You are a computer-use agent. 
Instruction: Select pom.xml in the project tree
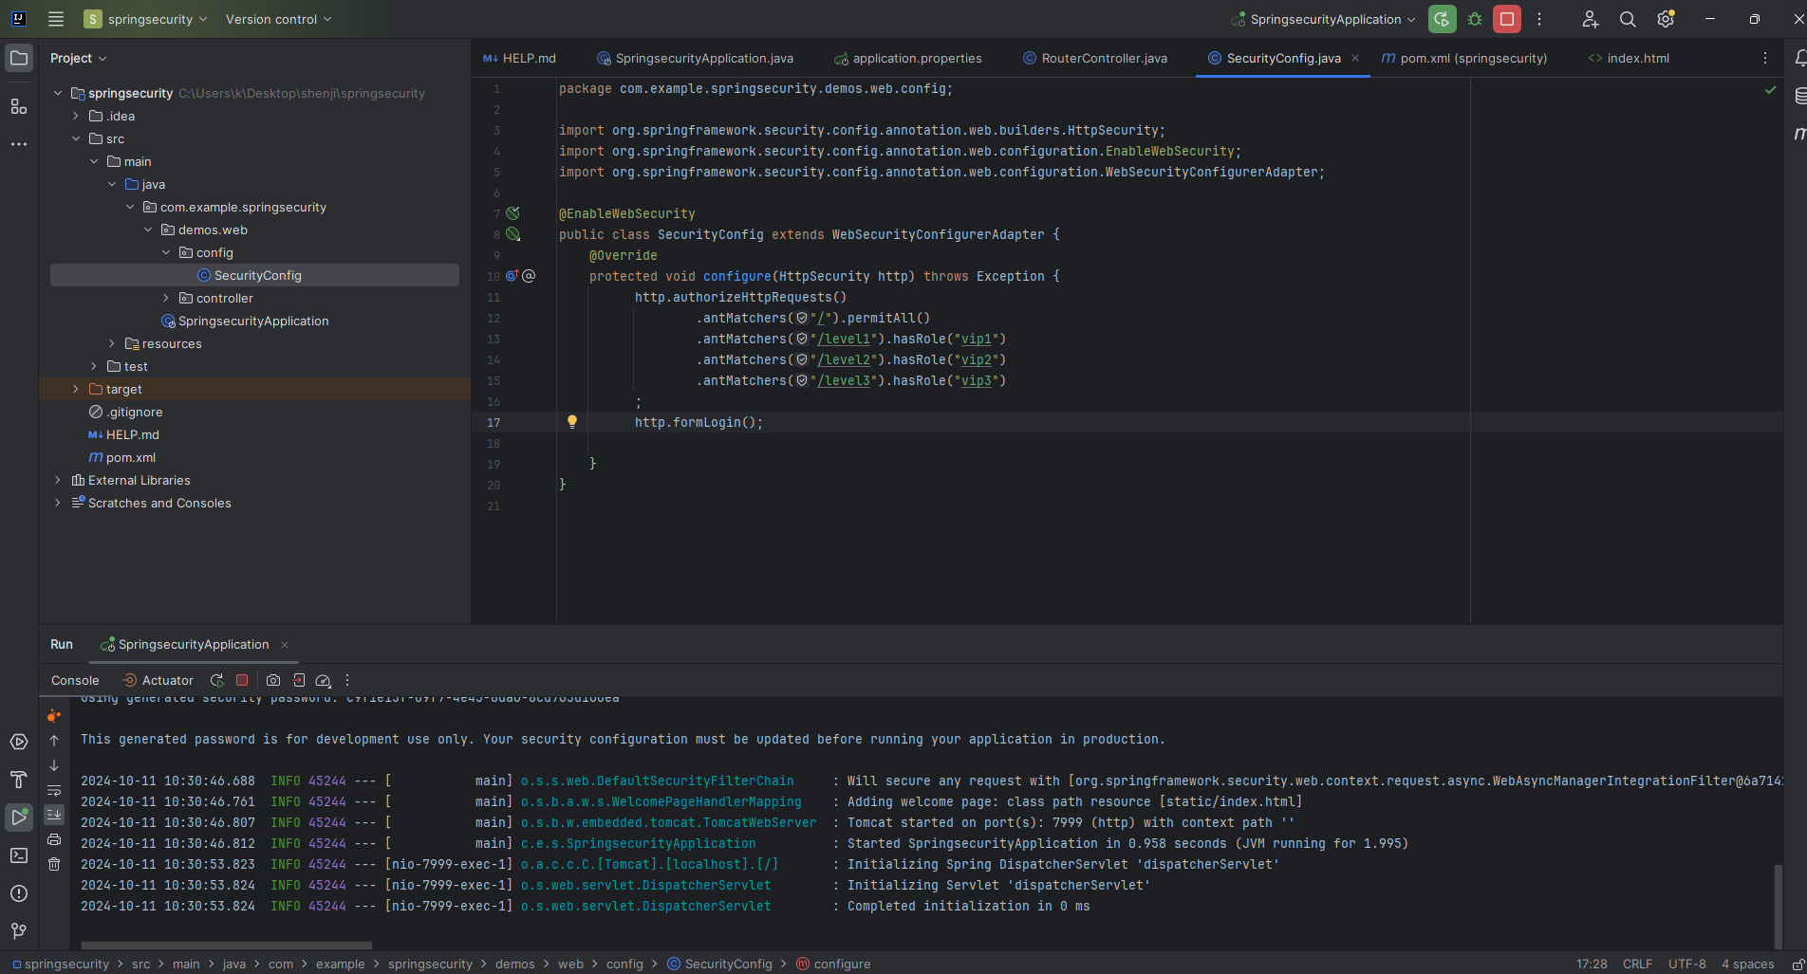131,457
